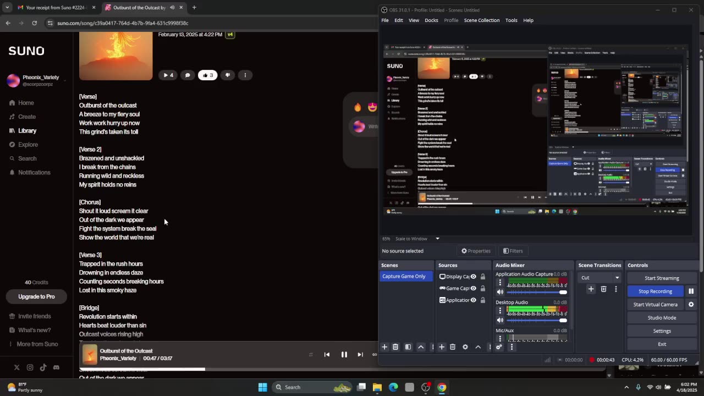Skip to next track in Suno player
The height and width of the screenshot is (396, 704).
tap(360, 355)
